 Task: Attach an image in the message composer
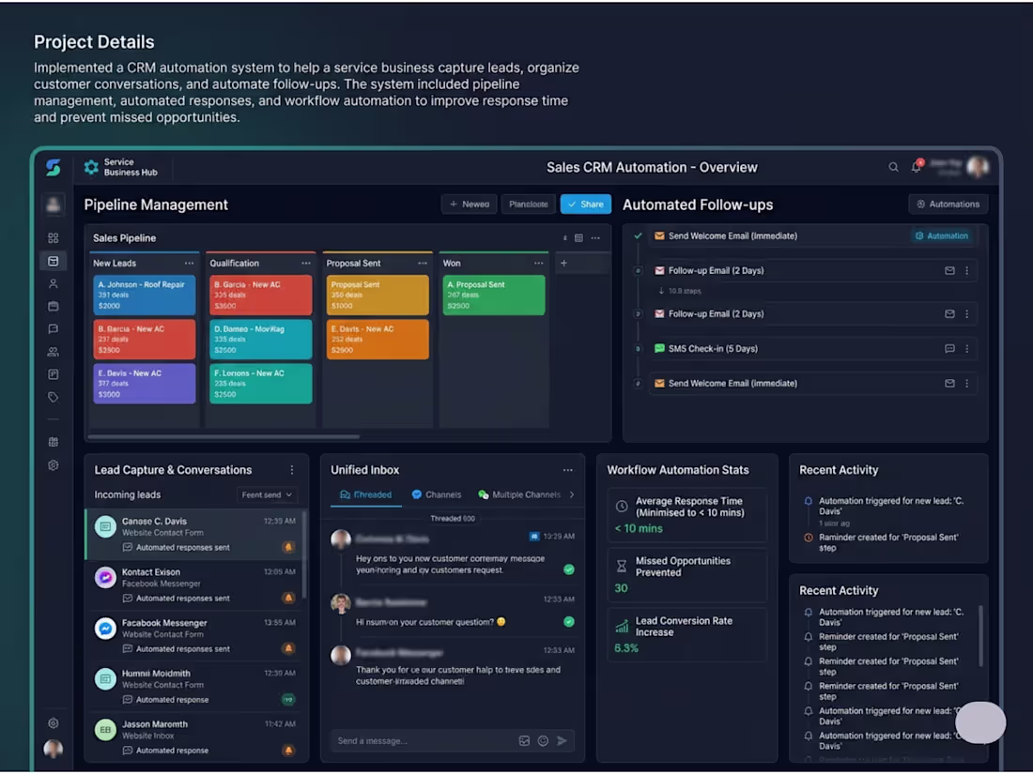pos(523,740)
